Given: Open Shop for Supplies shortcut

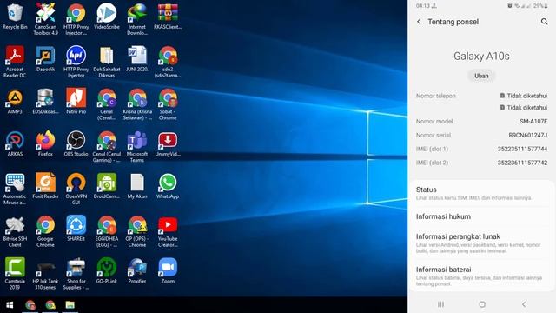Looking at the screenshot, I should coord(76,273).
